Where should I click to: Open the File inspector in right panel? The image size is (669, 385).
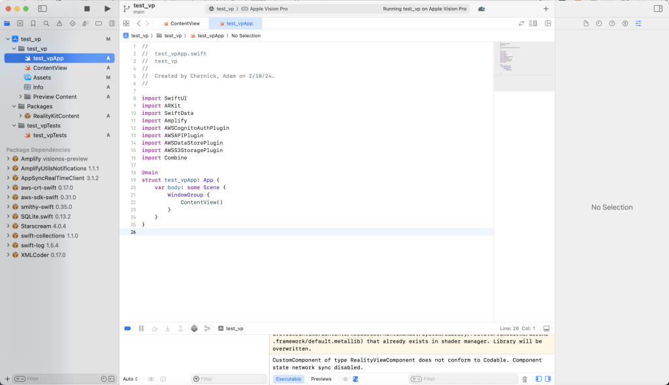pyautogui.click(x=587, y=23)
